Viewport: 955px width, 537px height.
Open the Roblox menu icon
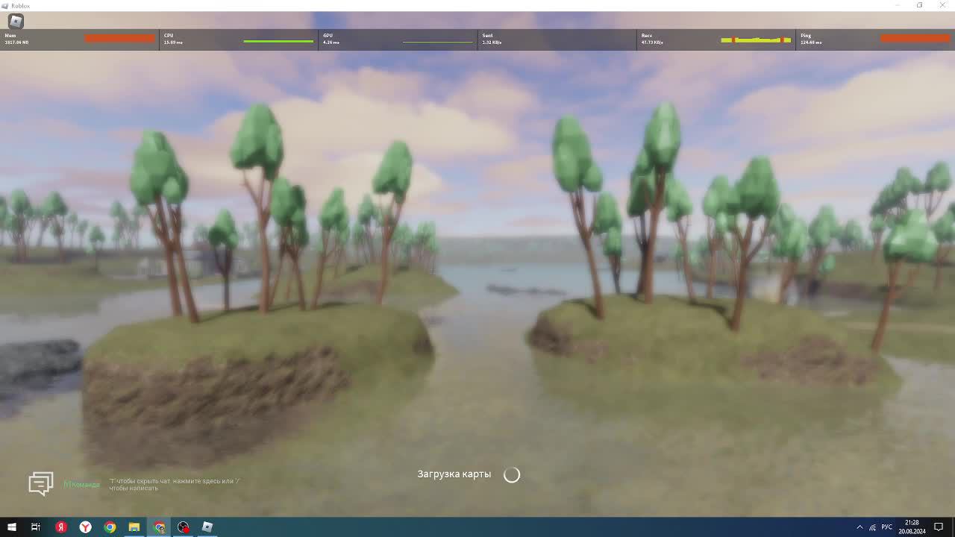coord(16,22)
